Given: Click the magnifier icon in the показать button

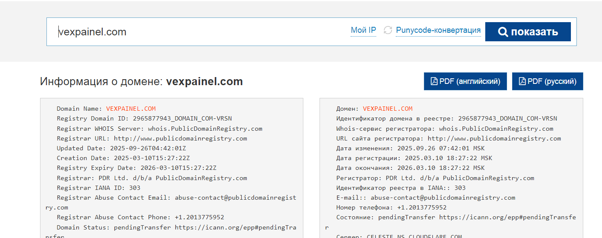Looking at the screenshot, I should tap(503, 32).
